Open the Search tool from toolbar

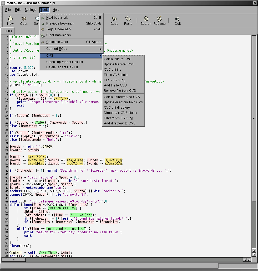coord(146,20)
